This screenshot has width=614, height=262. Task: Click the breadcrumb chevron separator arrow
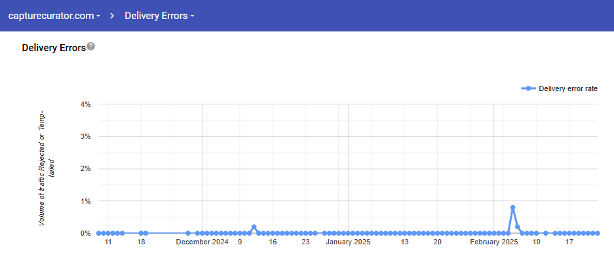tap(112, 16)
